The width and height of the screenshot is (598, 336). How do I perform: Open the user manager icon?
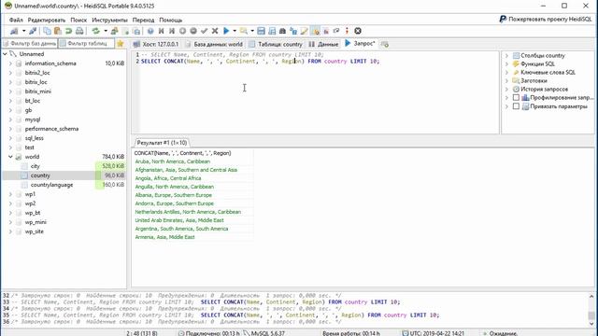click(114, 31)
